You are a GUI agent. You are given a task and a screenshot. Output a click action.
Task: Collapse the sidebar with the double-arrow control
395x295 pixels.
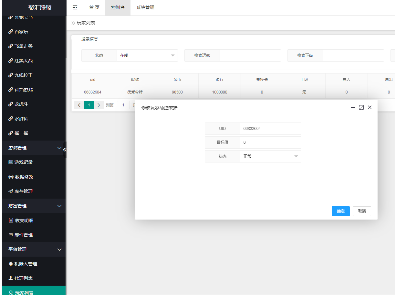click(65, 149)
